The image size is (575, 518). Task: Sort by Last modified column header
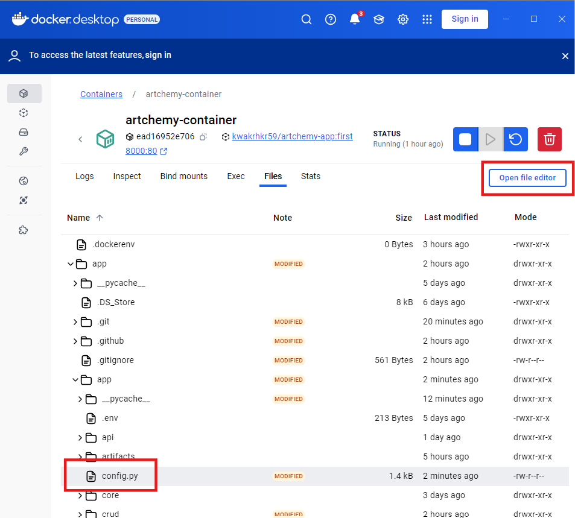pos(451,218)
